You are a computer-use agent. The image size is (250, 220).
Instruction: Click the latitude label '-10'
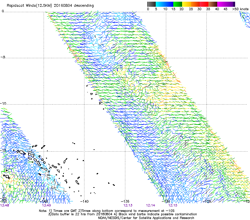click(3, 103)
